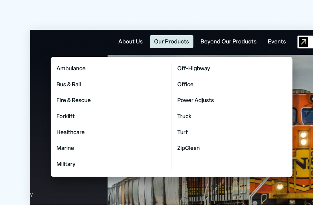
Task: Click the Military category link
Action: (66, 164)
